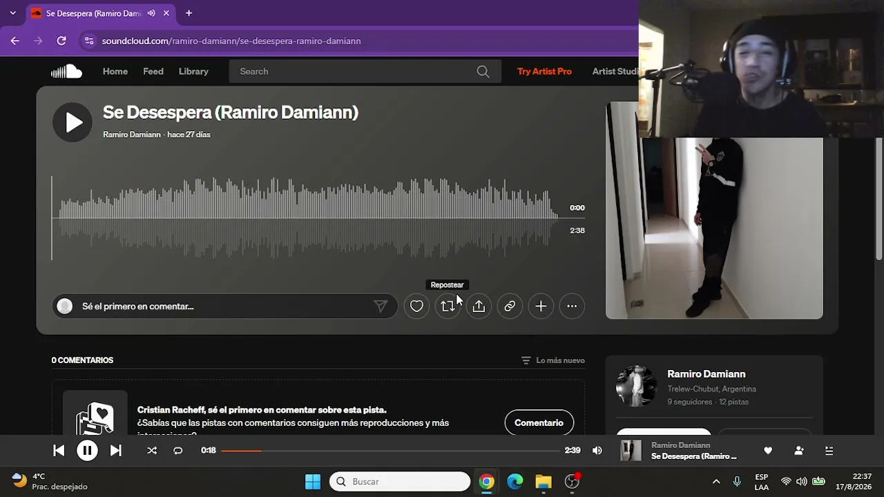
Task: Mute the browser tab audio
Action: pos(151,13)
